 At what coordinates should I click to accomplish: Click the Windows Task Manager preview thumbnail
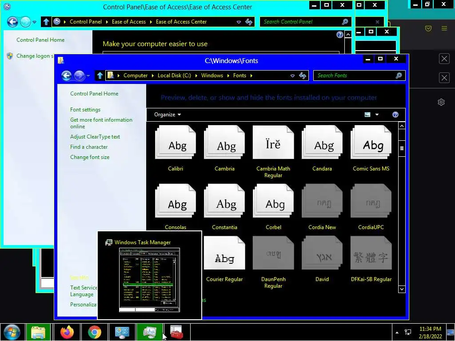click(149, 280)
